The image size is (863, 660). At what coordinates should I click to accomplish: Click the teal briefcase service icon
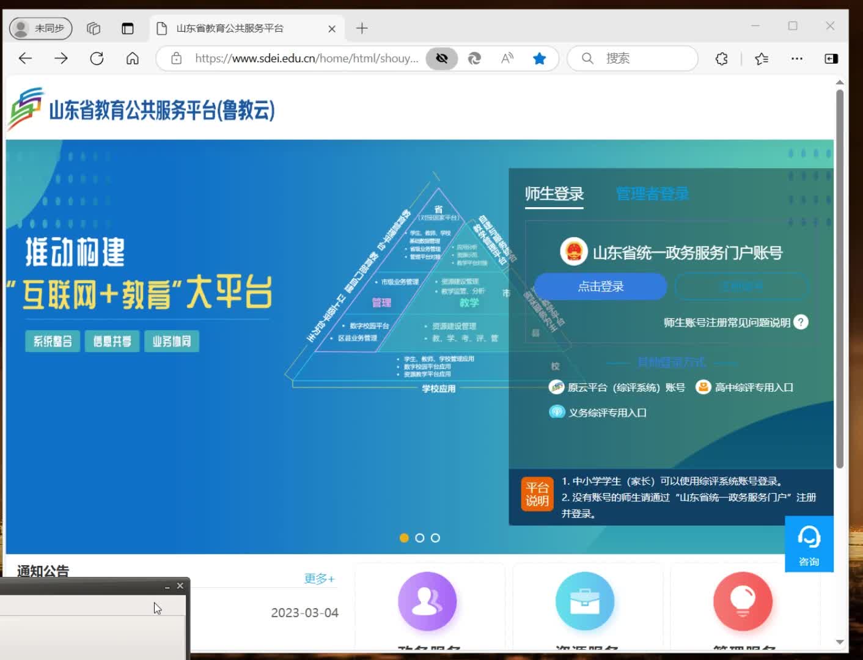tap(585, 601)
